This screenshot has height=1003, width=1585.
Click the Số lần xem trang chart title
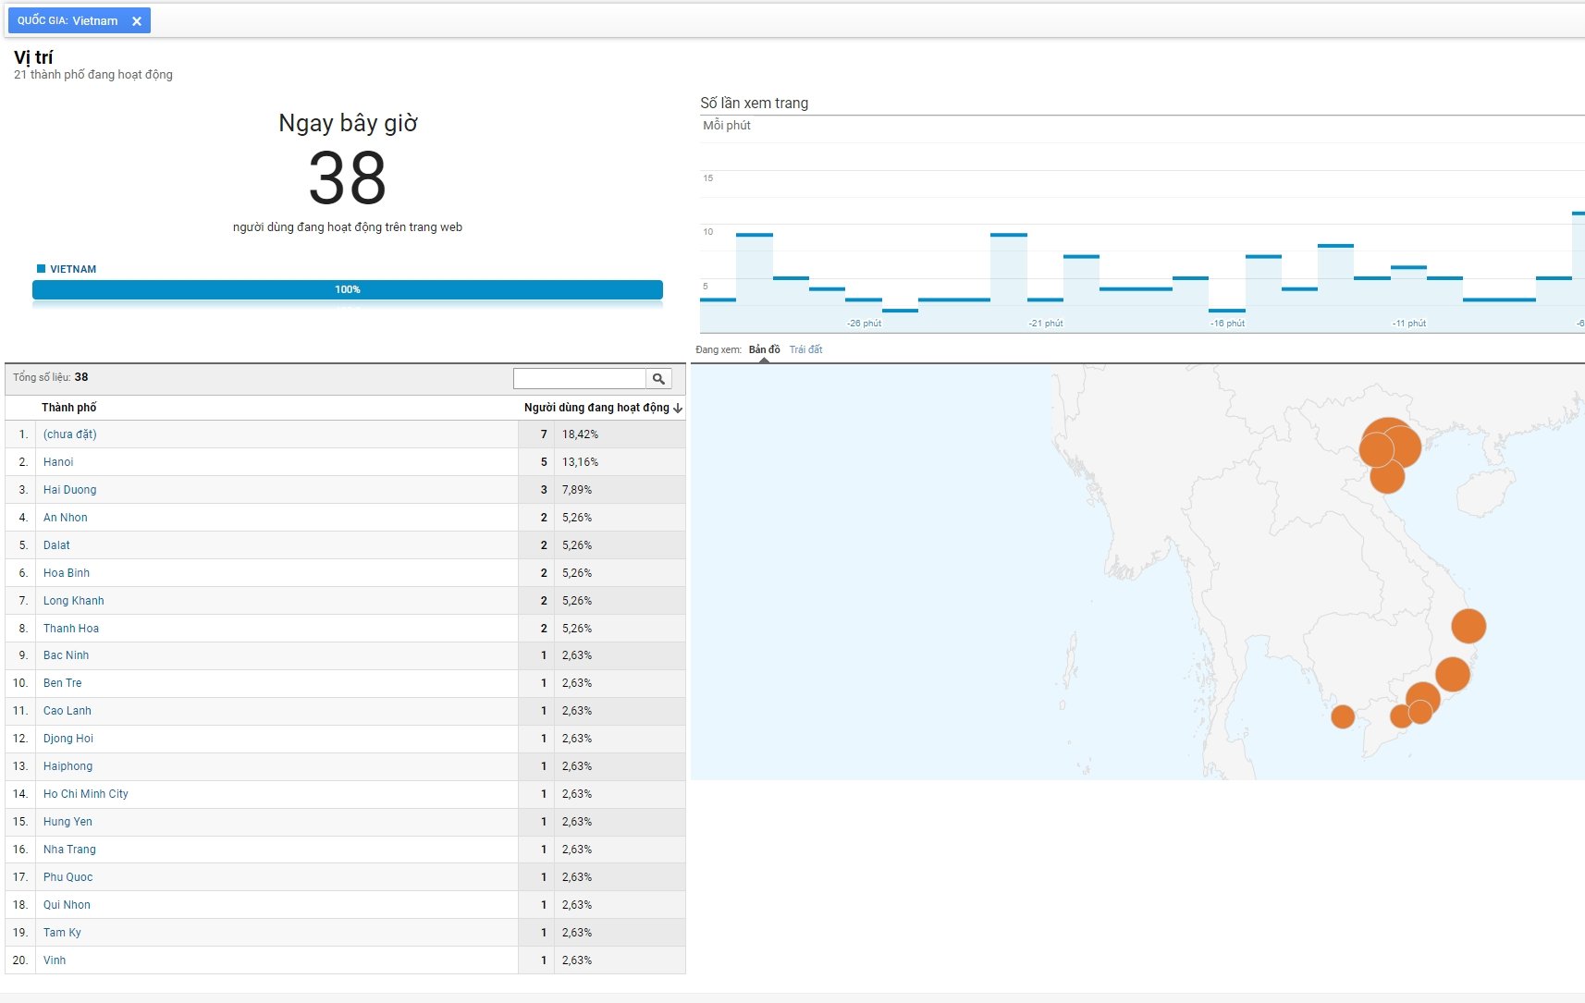pyautogui.click(x=755, y=104)
